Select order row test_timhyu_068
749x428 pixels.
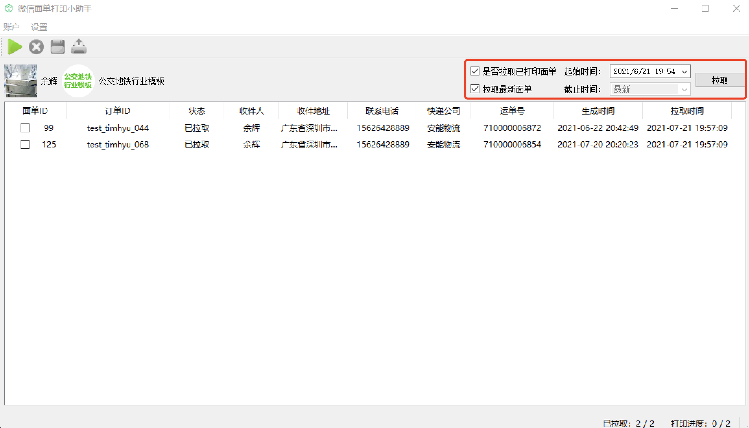(118, 144)
